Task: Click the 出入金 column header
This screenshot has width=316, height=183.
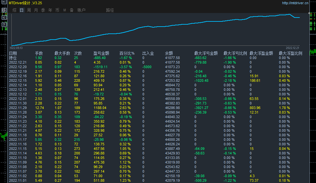Action: click(x=148, y=53)
